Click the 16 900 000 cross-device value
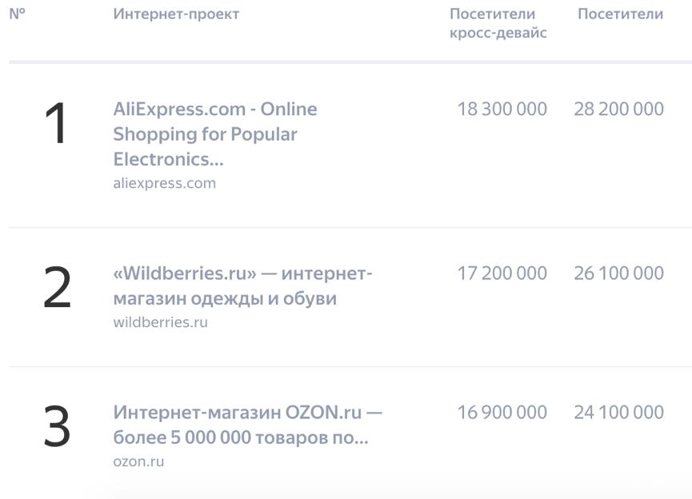Viewport: 692px width, 499px height. tap(502, 413)
